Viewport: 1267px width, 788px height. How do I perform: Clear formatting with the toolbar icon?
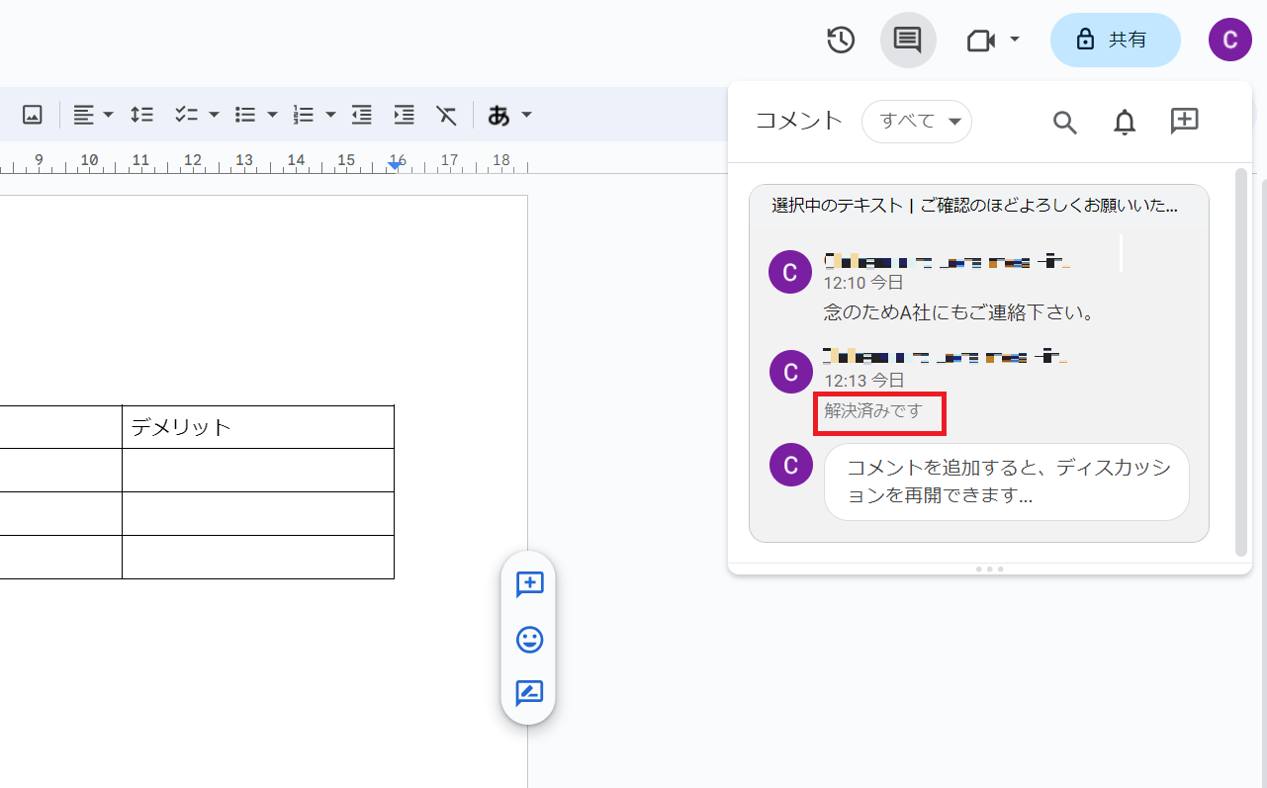pyautogui.click(x=447, y=115)
